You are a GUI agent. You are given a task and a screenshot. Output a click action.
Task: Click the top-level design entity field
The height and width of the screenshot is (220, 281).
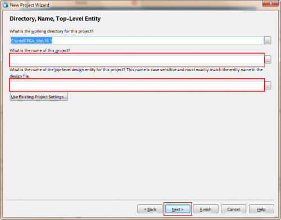coord(137,85)
